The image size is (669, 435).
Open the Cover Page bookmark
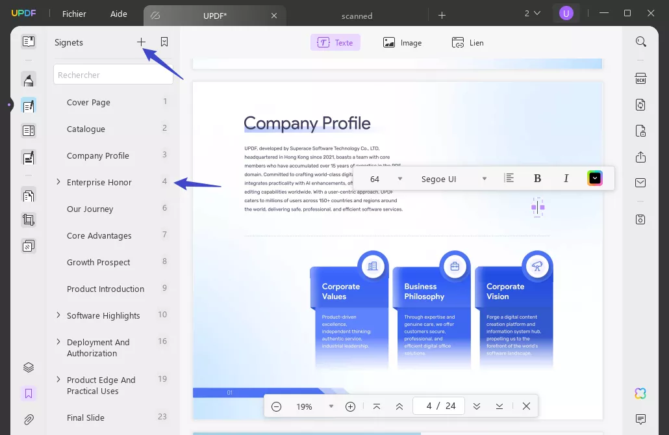pyautogui.click(x=88, y=103)
